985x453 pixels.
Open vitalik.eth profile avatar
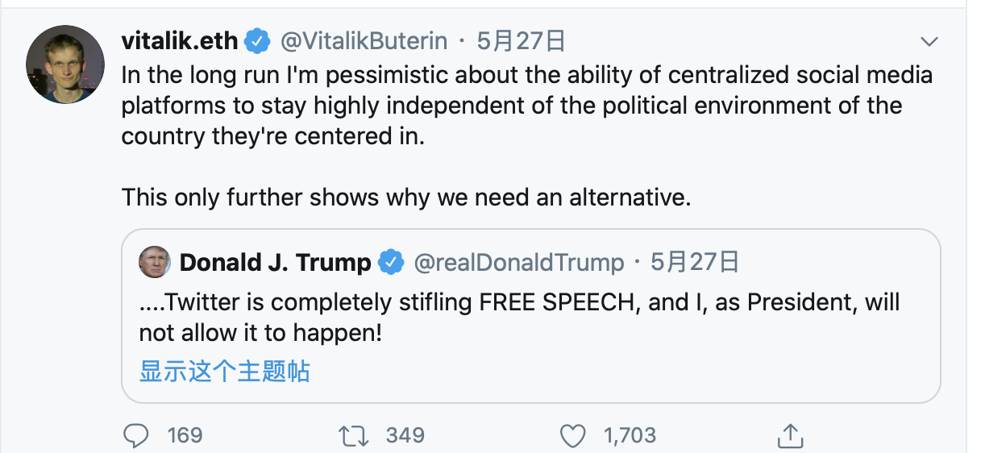(65, 68)
